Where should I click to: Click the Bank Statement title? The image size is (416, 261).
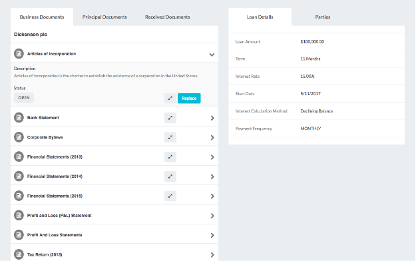[x=43, y=118]
